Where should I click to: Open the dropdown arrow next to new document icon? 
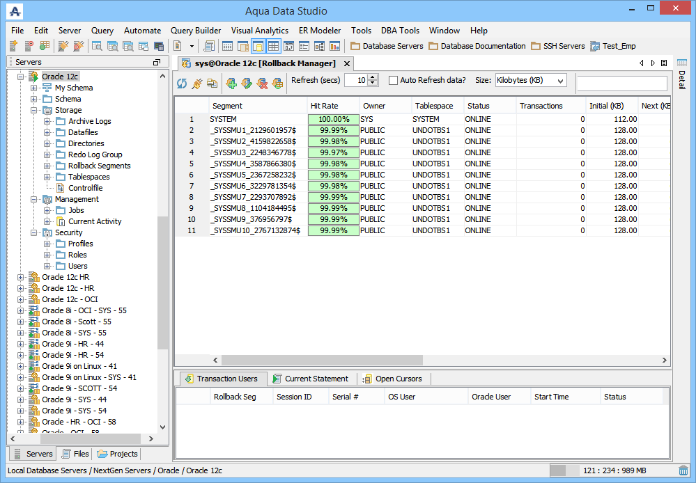[x=192, y=46]
